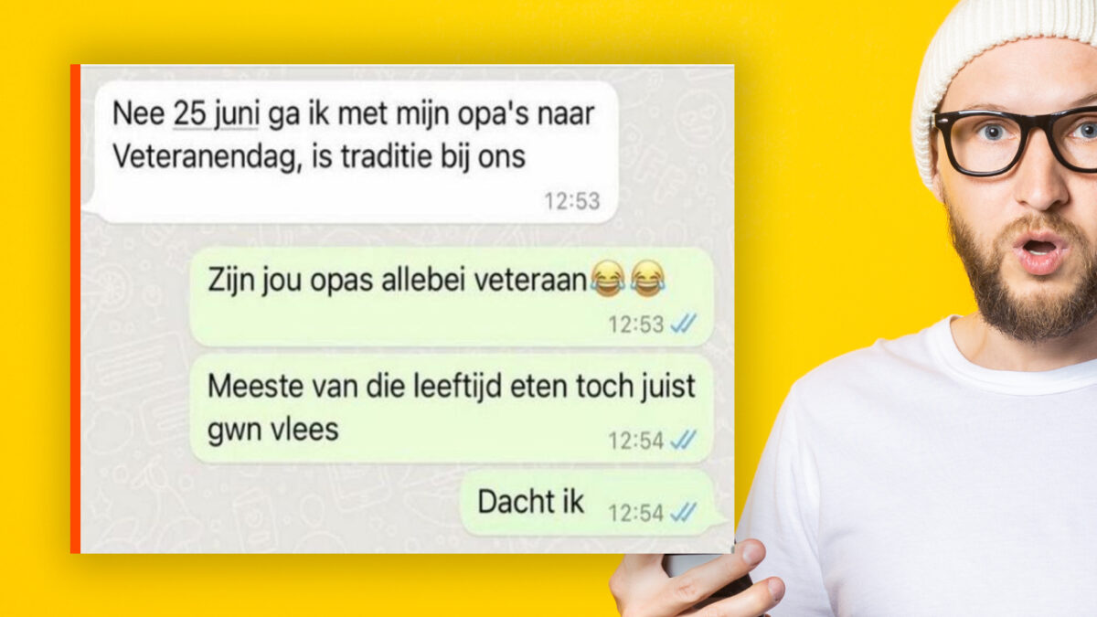Click the man's black-framed glasses

pyautogui.click(x=1015, y=139)
